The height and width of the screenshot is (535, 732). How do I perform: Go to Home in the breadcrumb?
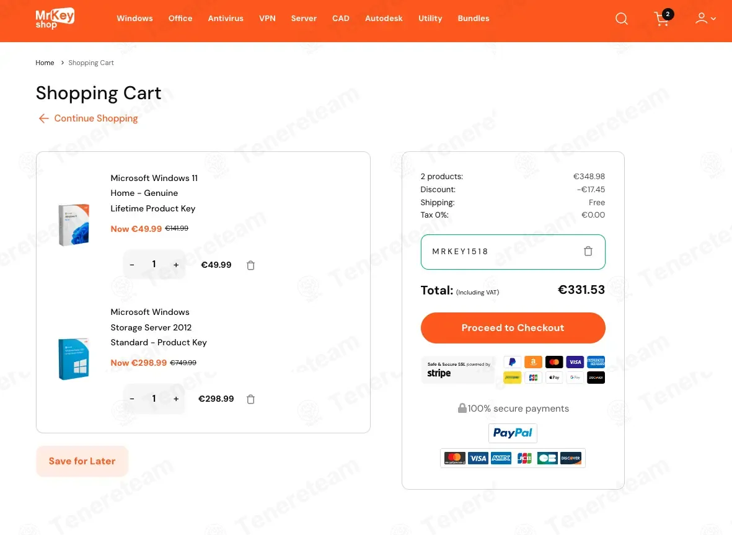(45, 63)
